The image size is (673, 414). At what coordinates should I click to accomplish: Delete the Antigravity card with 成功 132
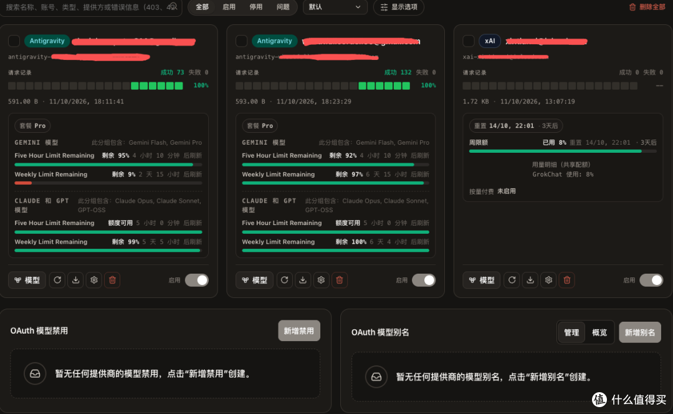tap(340, 280)
